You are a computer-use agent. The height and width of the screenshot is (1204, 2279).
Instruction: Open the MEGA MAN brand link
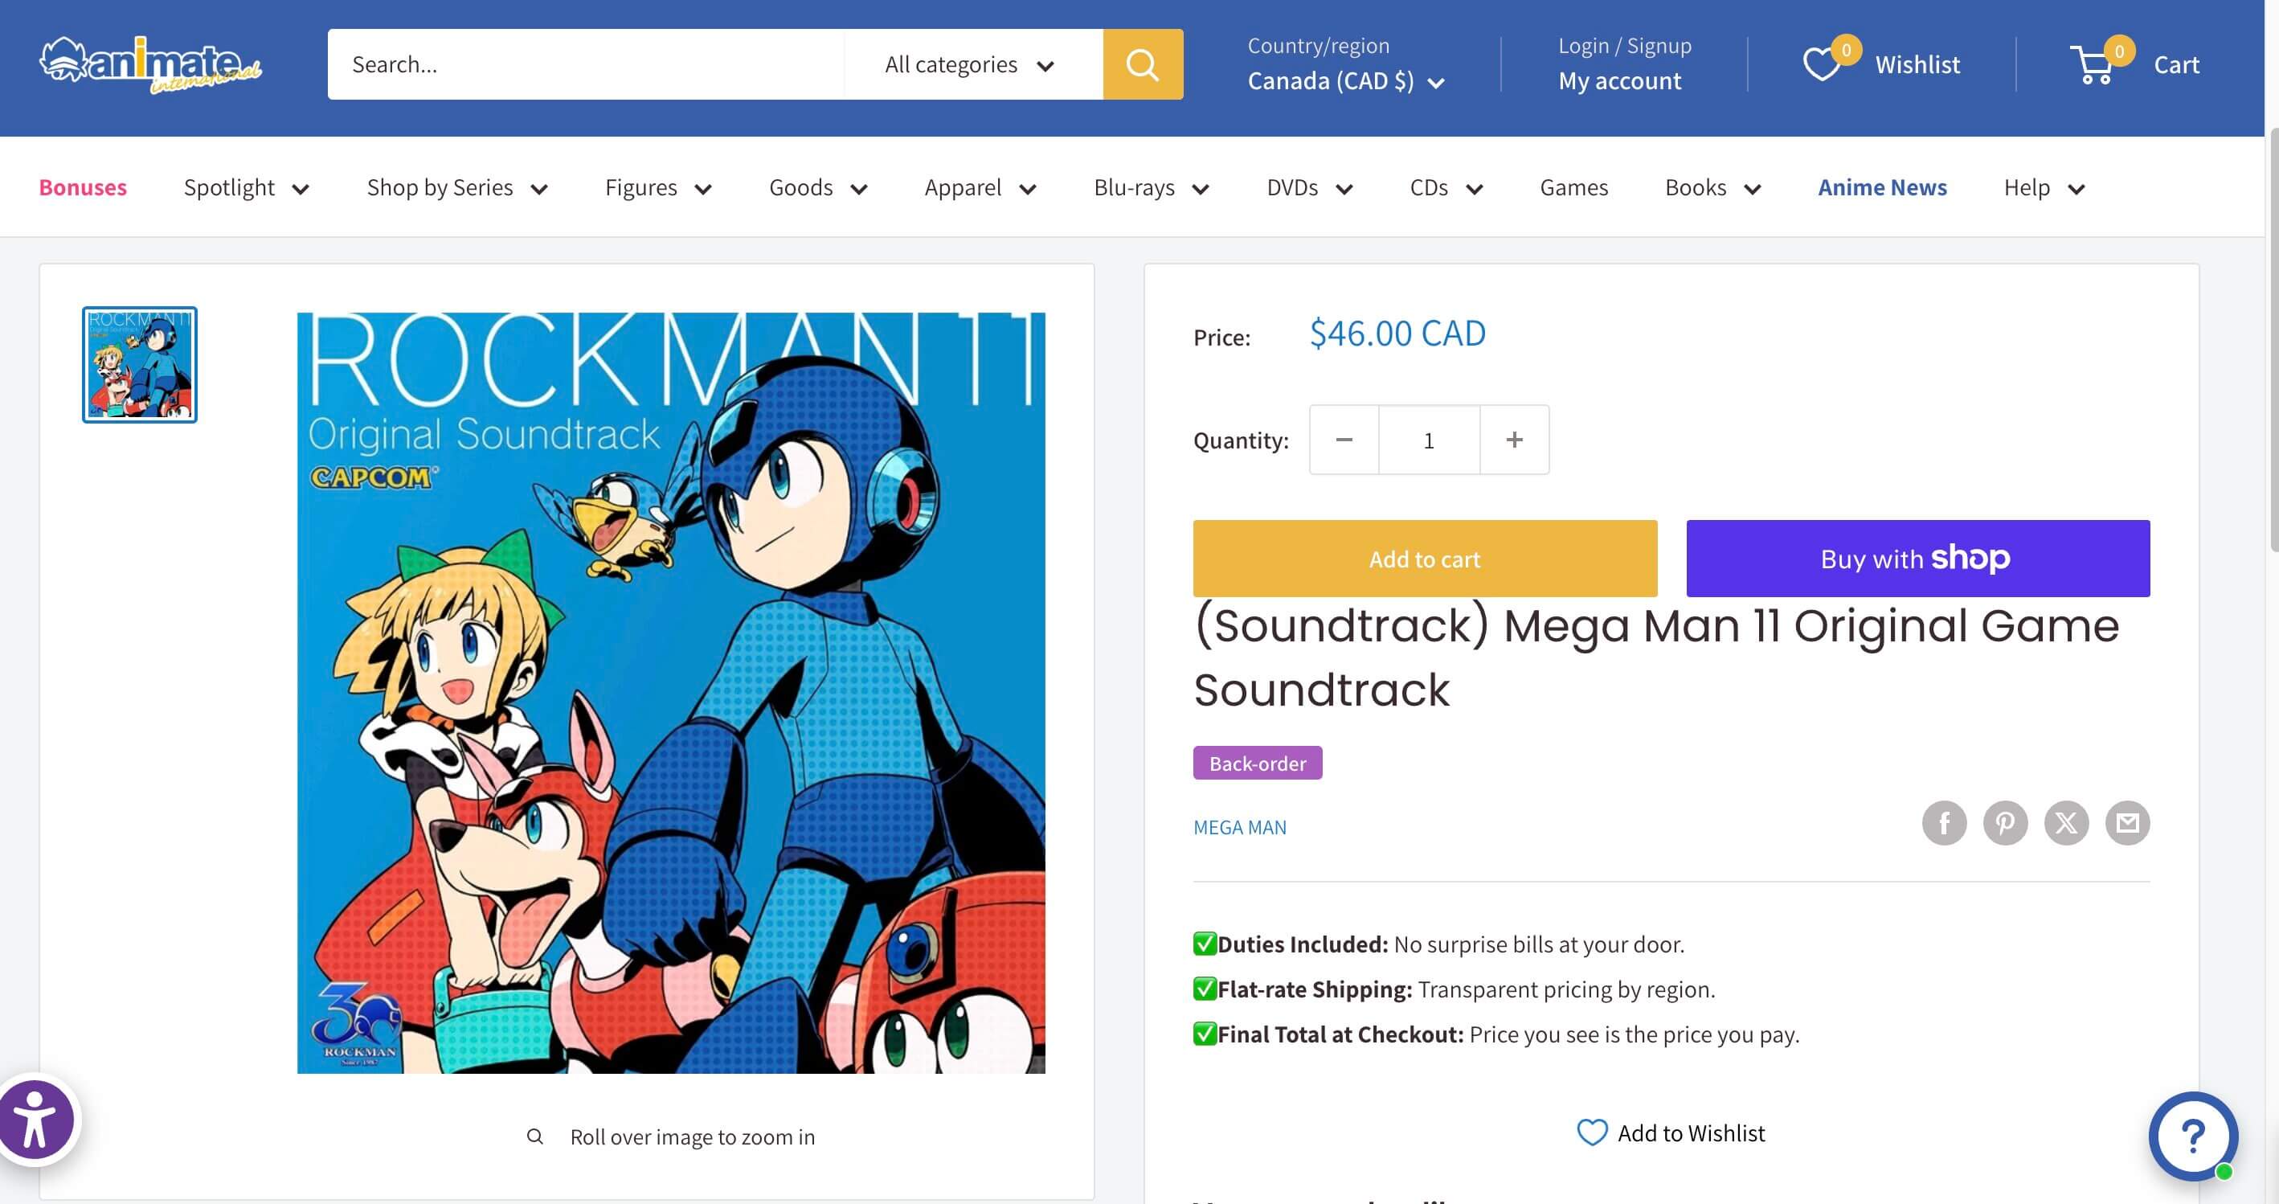[x=1239, y=827]
